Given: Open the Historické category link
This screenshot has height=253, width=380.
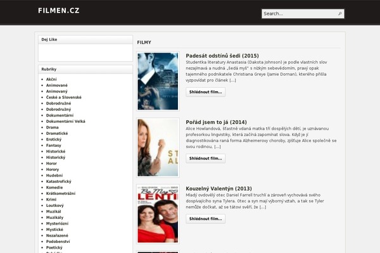Looking at the screenshot, I should 56,151.
